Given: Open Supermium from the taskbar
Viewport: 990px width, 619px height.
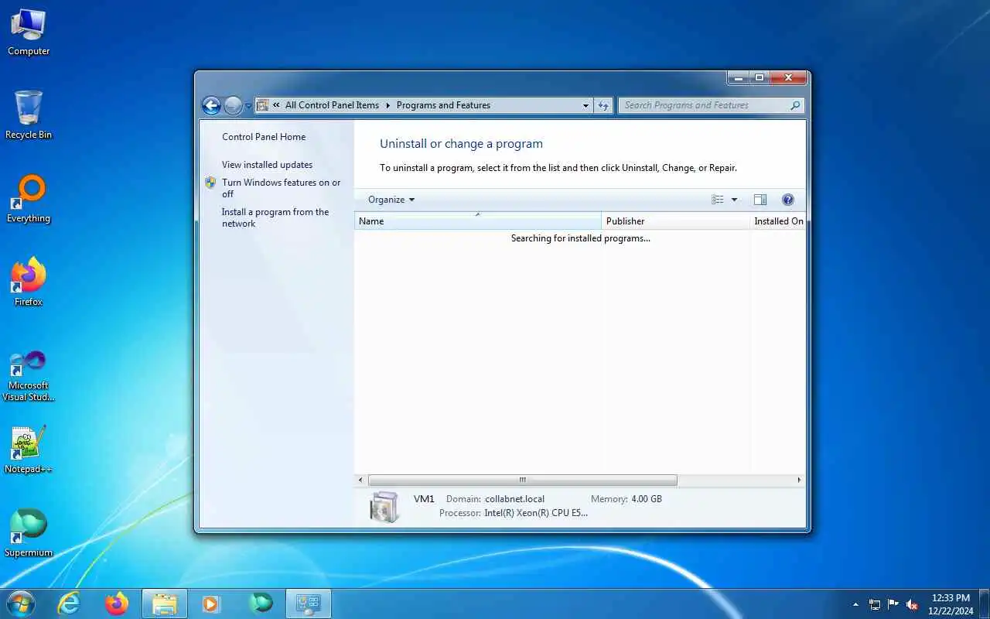Looking at the screenshot, I should coord(261,604).
